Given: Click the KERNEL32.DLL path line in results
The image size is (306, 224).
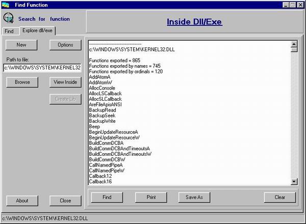Looking at the screenshot, I should point(132,49).
